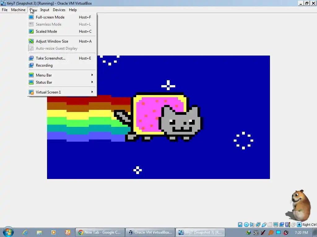Expand the Status Bar submenu arrow

coord(92,82)
